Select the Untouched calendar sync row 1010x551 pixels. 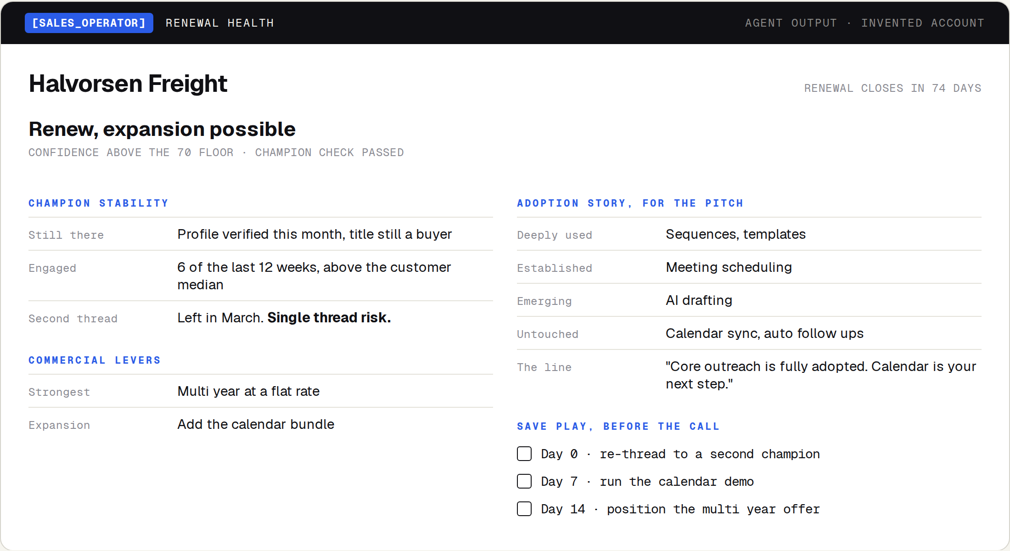tap(749, 333)
